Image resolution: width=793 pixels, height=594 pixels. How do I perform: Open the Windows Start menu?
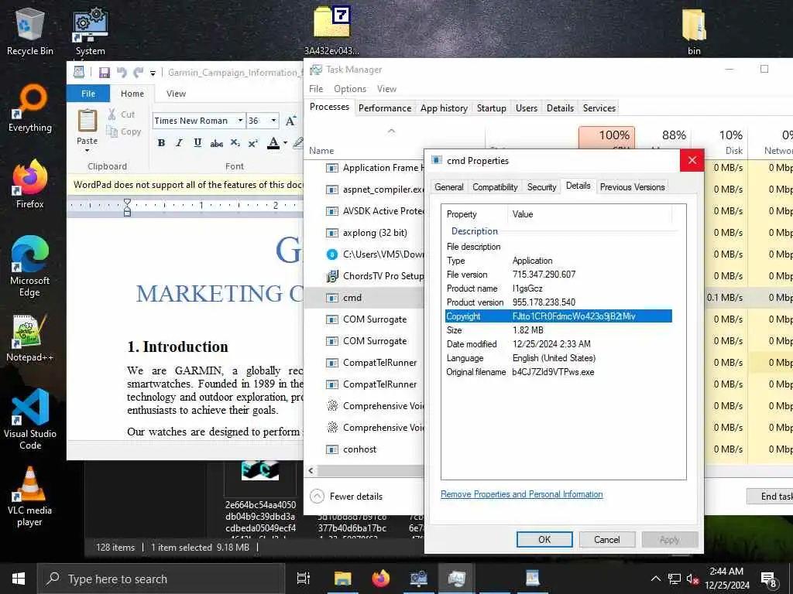click(x=19, y=579)
